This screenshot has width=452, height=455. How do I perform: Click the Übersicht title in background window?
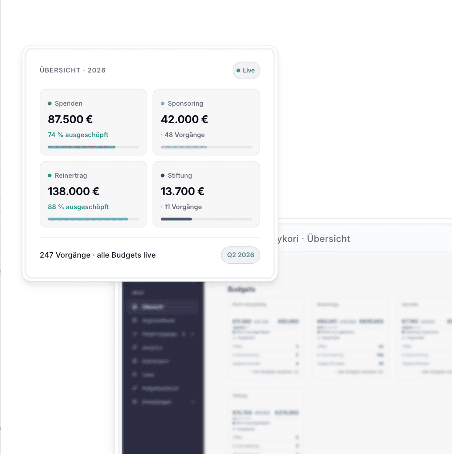pyautogui.click(x=328, y=238)
